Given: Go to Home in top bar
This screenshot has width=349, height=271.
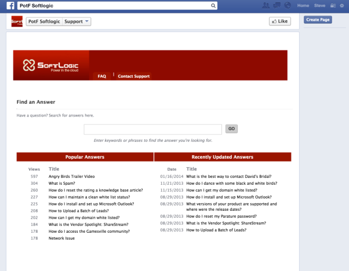Looking at the screenshot, I should coord(303,6).
